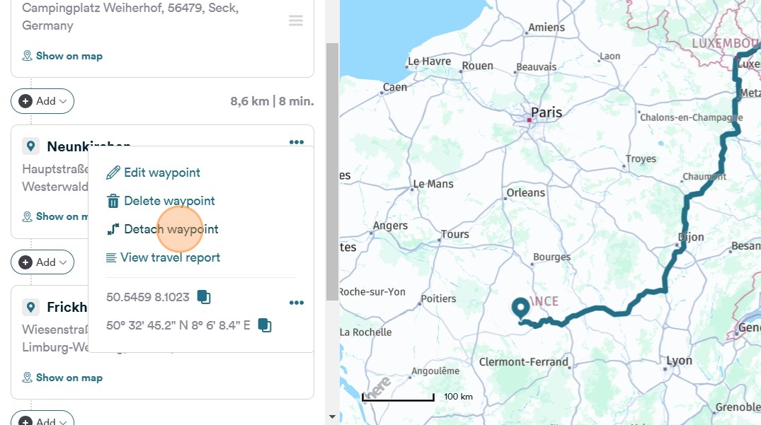The height and width of the screenshot is (425, 761).
Task: Click the Paris label on the map
Action: 547,112
